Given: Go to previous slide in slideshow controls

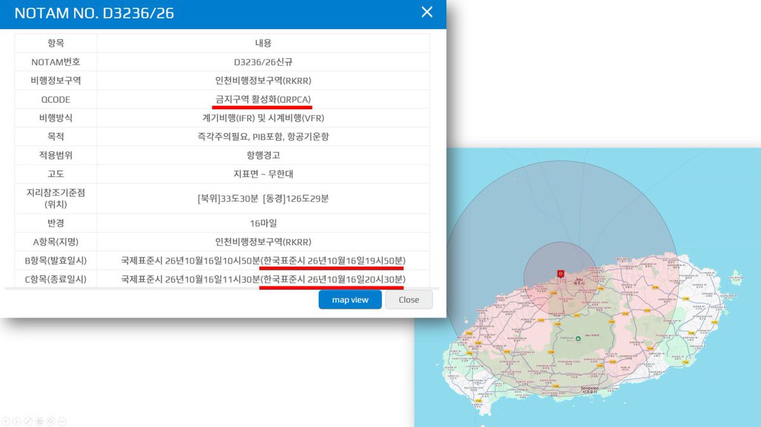Looking at the screenshot, I should 6,421.
